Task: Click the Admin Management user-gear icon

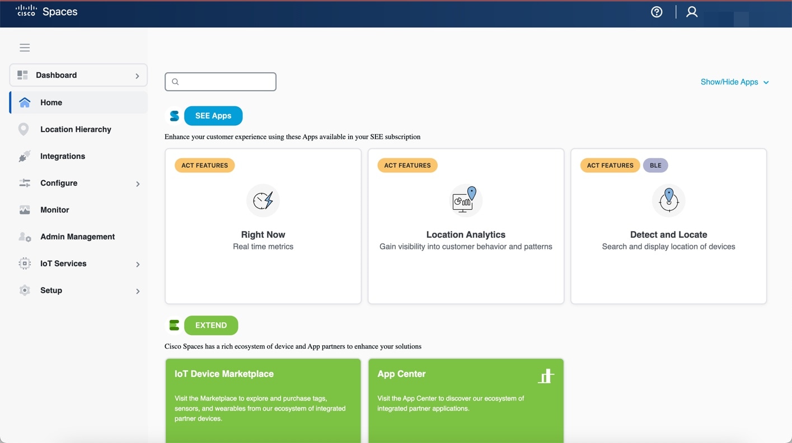Action: tap(25, 237)
